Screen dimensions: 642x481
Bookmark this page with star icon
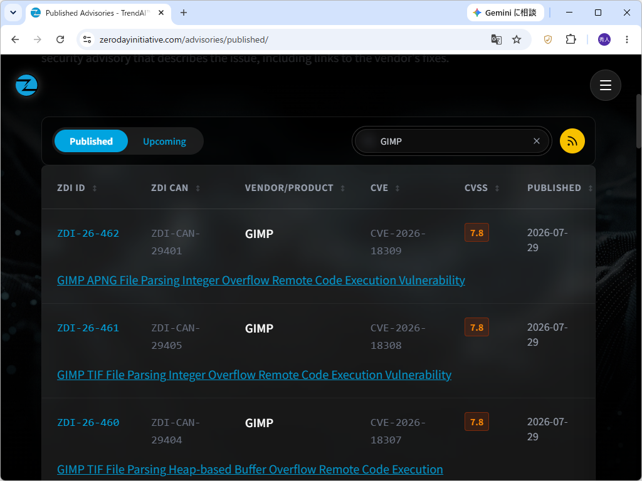click(x=517, y=39)
